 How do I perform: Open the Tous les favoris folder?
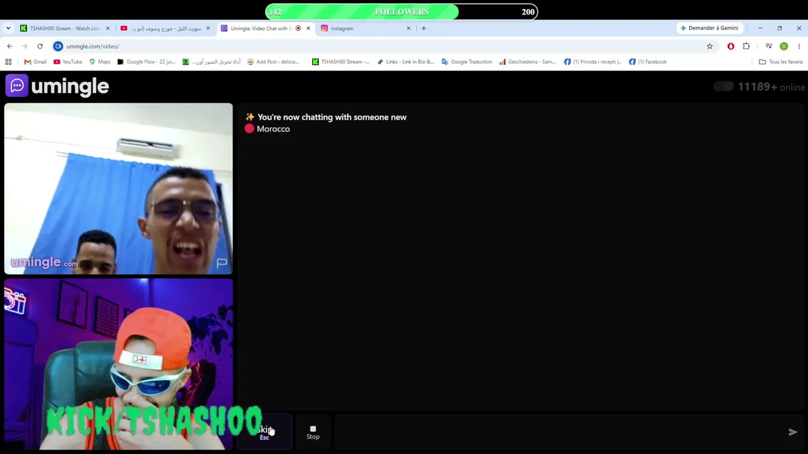tap(781, 62)
